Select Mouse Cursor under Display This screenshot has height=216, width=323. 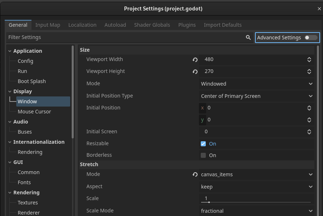[34, 112]
